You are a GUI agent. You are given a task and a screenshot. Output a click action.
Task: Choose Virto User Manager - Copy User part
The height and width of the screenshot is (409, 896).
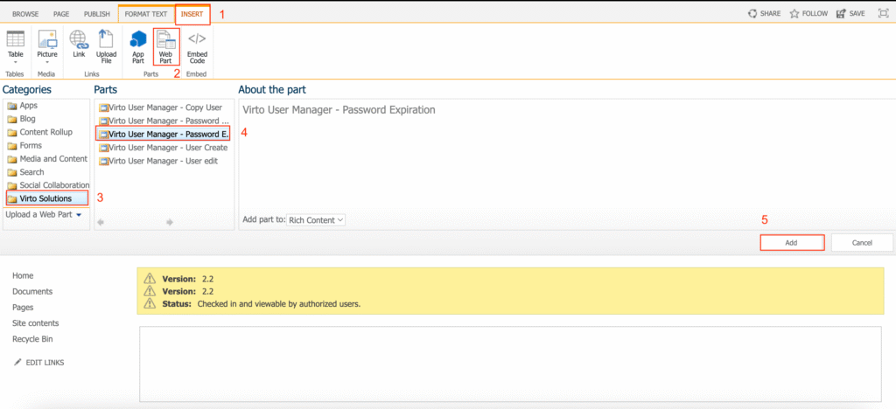[x=162, y=107]
